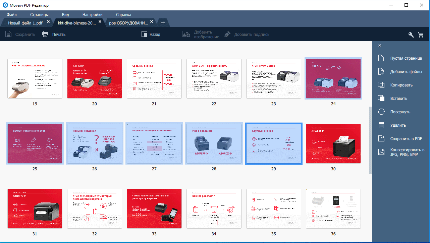Viewport: 430px width, 243px height.
Task: Click the Печать button label
Action: tap(59, 35)
